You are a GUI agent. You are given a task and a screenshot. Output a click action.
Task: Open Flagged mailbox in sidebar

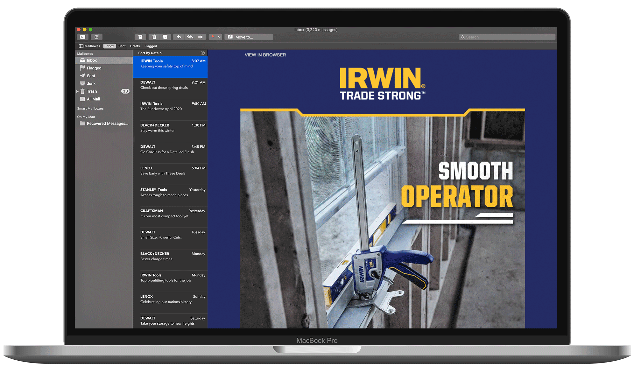104,68
